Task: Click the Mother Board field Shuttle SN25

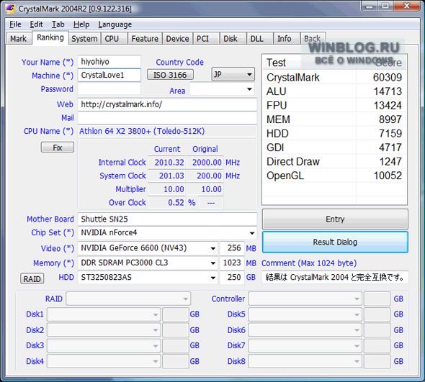Action: pos(167,219)
